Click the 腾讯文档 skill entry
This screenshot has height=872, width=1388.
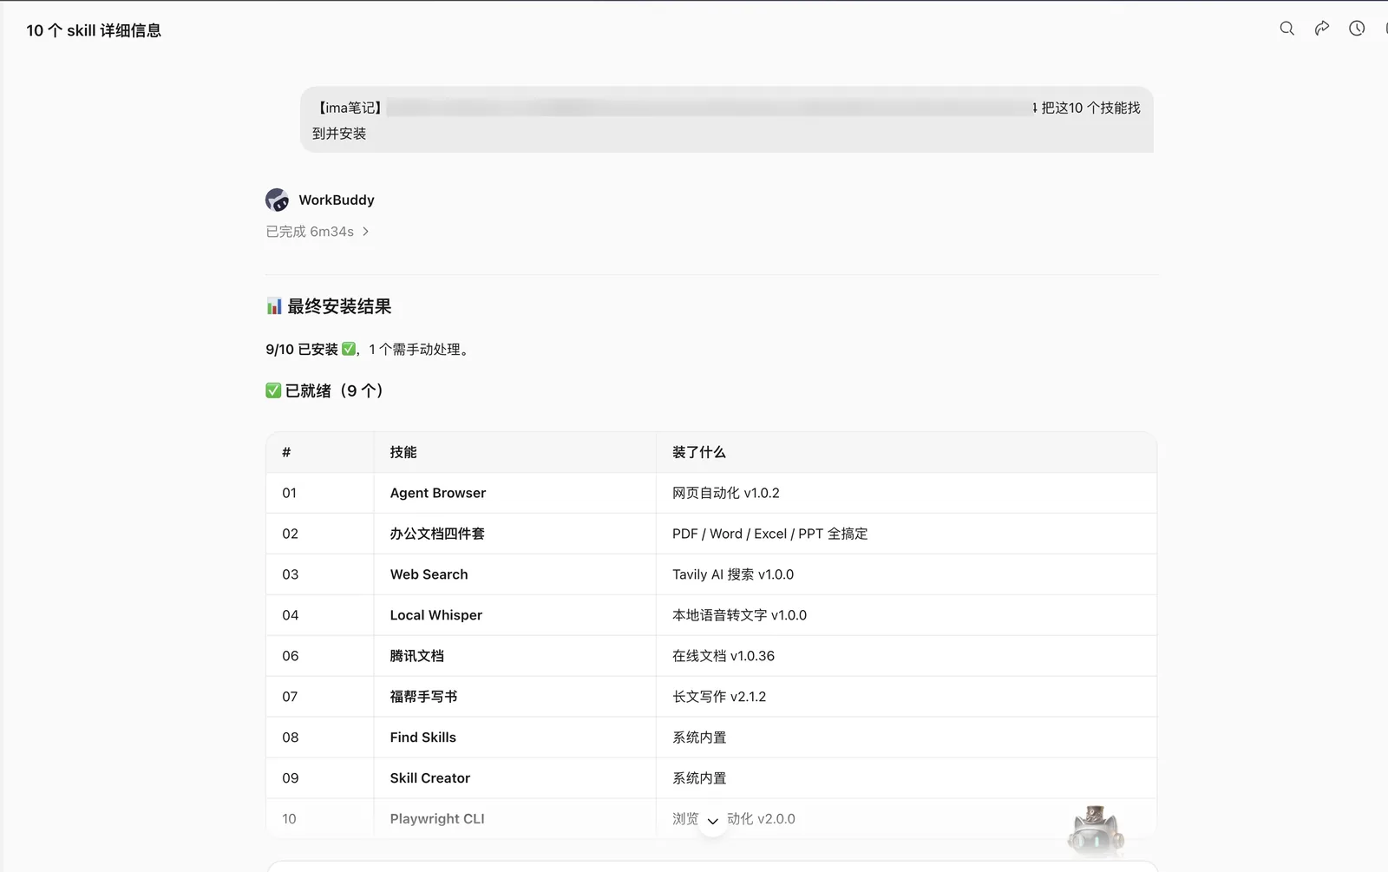tap(416, 656)
